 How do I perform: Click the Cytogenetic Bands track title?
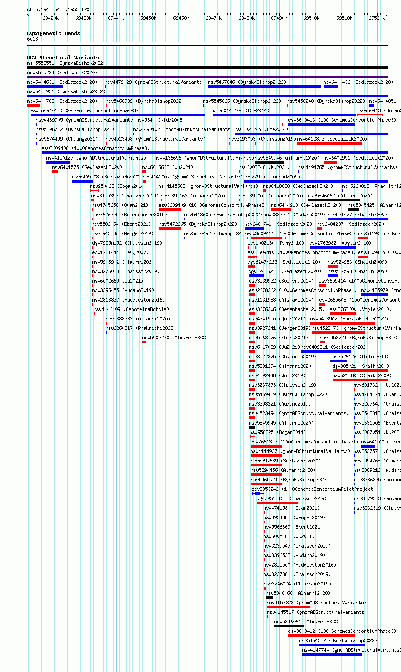54,33
